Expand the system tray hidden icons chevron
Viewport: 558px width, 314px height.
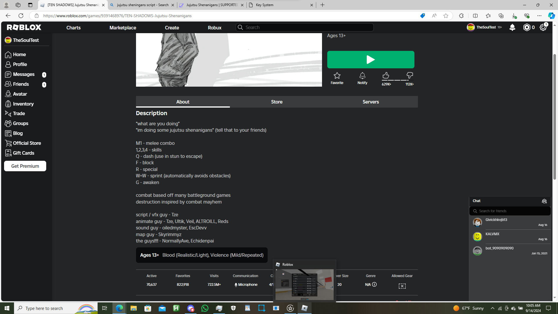tap(492, 308)
